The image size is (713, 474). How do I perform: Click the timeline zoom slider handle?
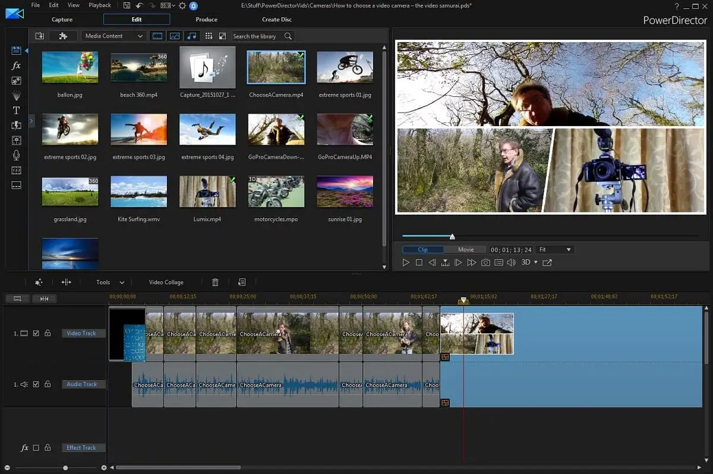[x=65, y=468]
